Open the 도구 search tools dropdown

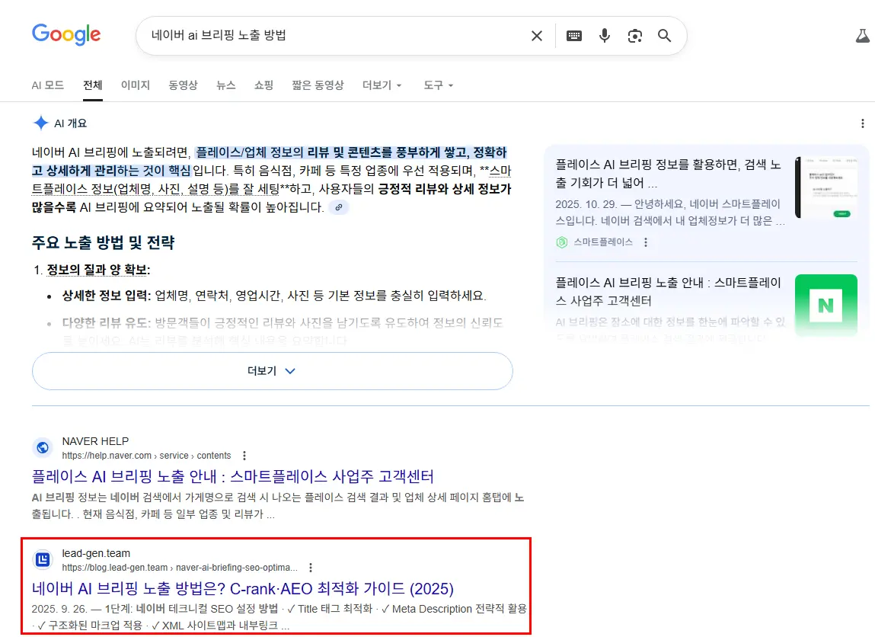438,85
